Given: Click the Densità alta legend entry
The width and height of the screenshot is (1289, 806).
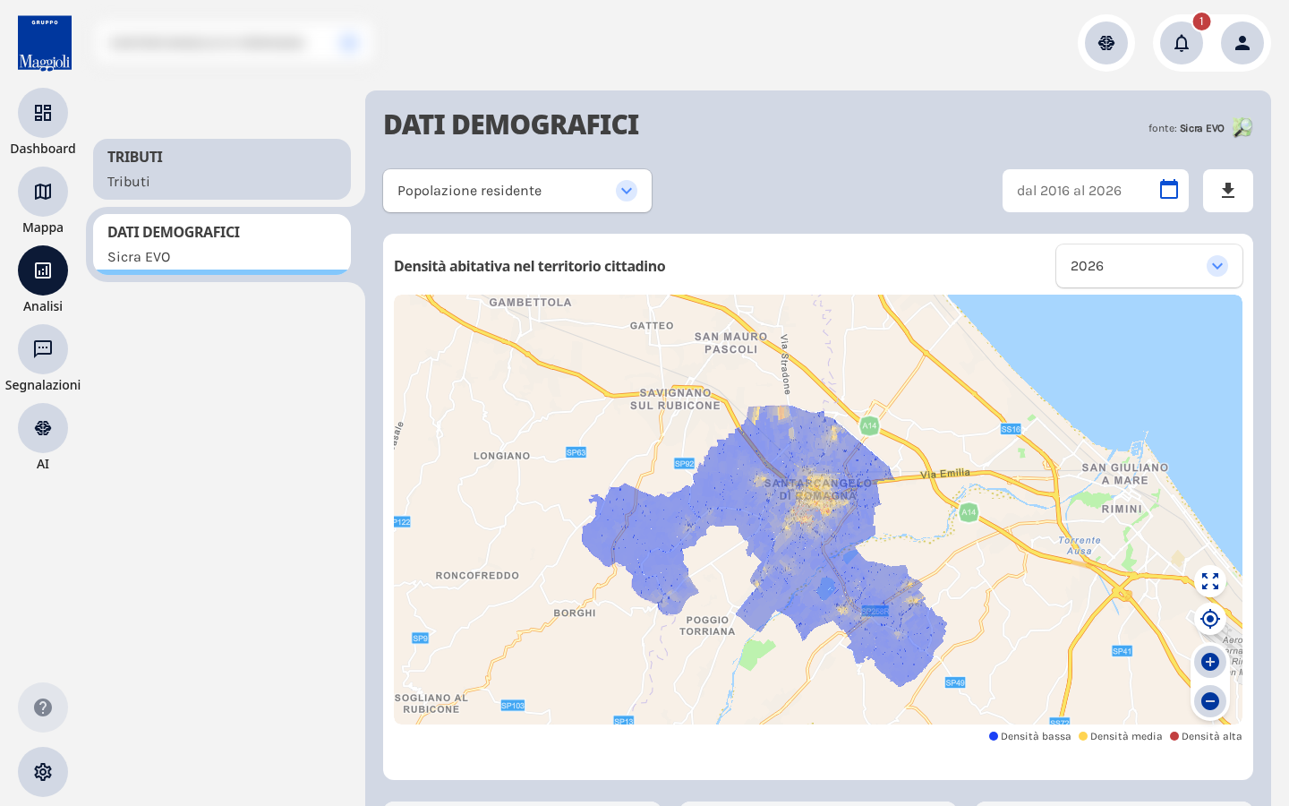Looking at the screenshot, I should pyautogui.click(x=1206, y=736).
